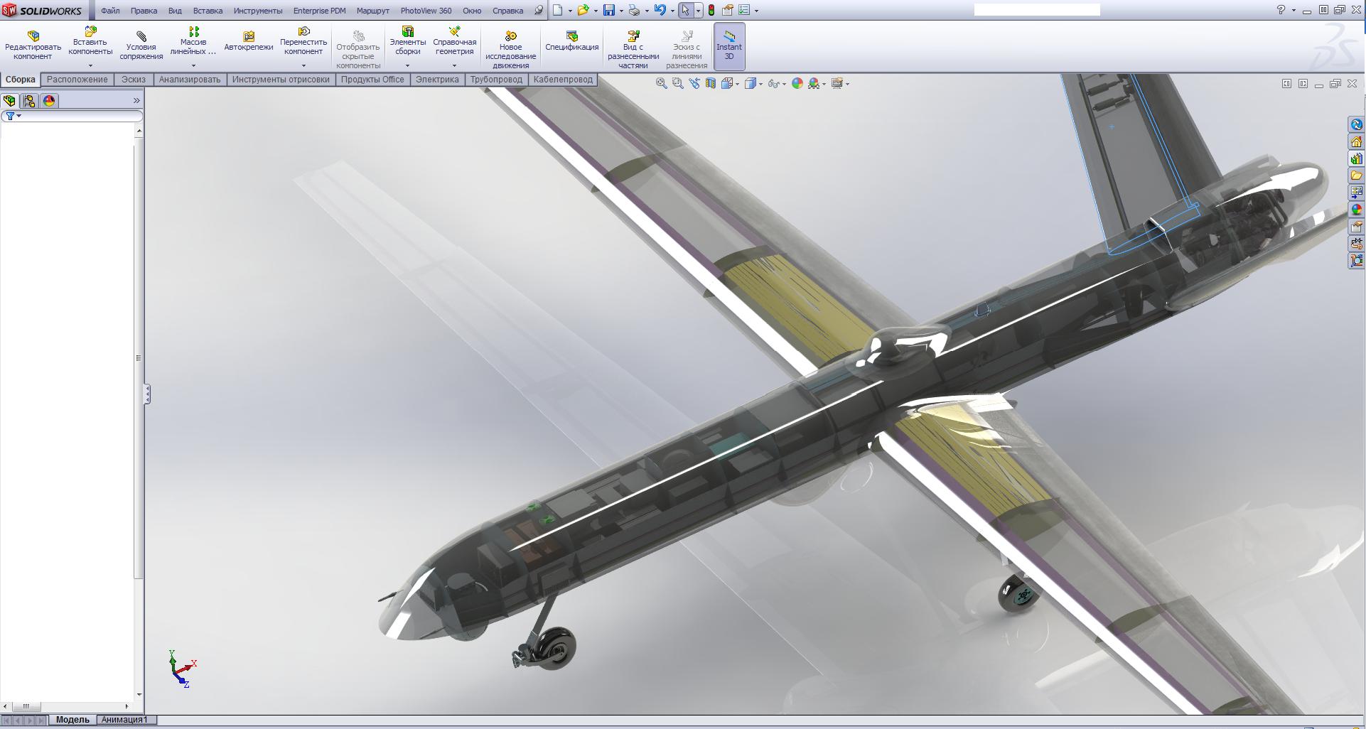
Task: Switch to ConfigurationManager tab in left panel
Action: click(29, 101)
